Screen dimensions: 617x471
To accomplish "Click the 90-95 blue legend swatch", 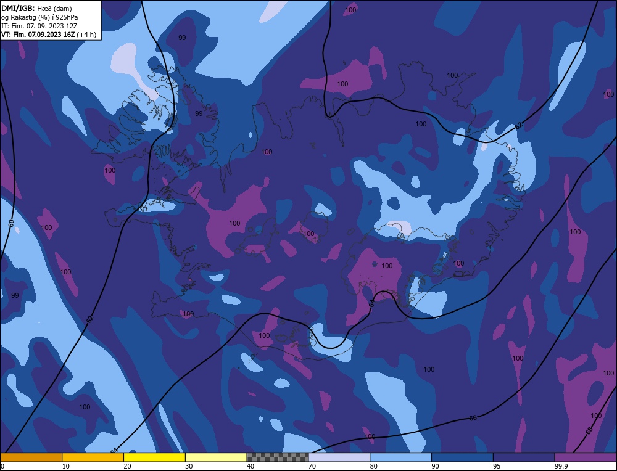I will click(x=462, y=457).
